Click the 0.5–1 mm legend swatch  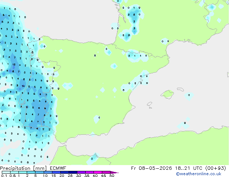[x=14, y=172]
